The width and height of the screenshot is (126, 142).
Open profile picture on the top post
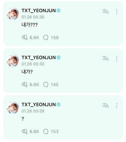[x=13, y=13]
